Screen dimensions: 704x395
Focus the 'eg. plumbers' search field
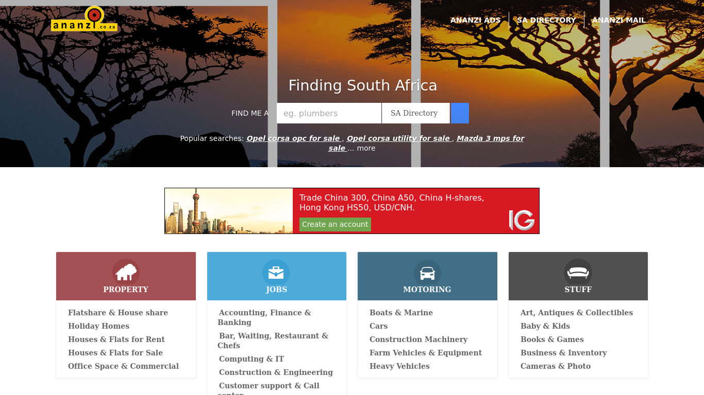pyautogui.click(x=329, y=113)
